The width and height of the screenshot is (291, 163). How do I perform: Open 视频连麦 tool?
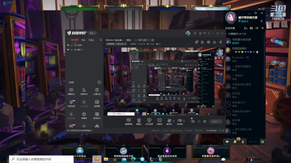(71, 104)
